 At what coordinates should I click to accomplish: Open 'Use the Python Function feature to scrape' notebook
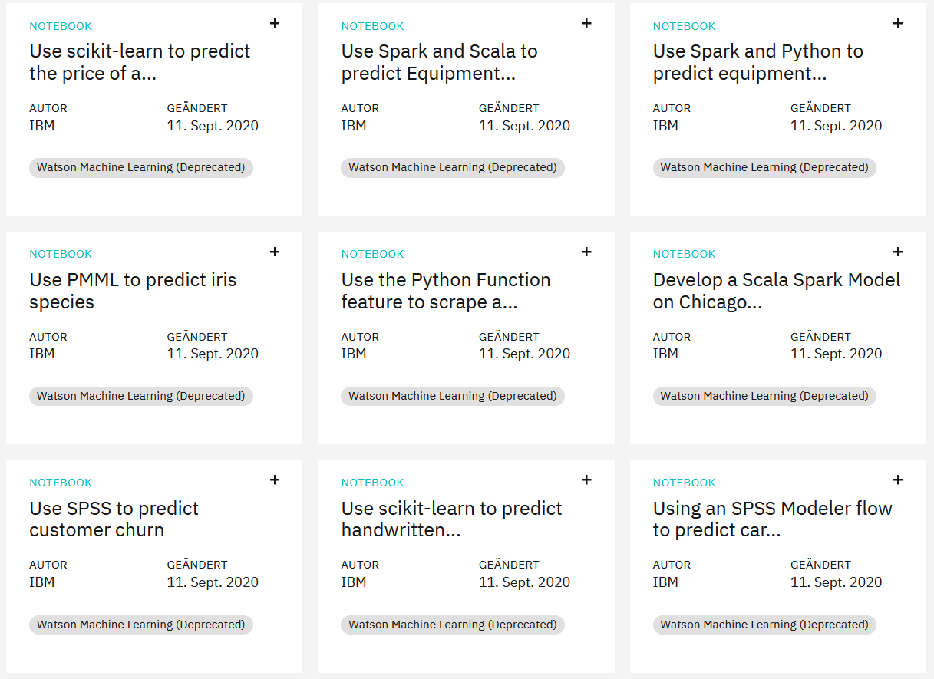click(446, 291)
